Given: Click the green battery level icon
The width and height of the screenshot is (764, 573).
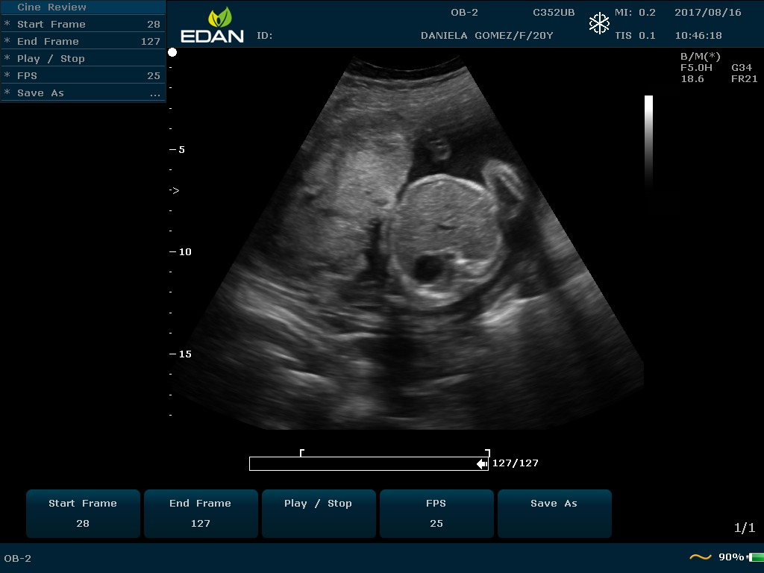Looking at the screenshot, I should 755,557.
